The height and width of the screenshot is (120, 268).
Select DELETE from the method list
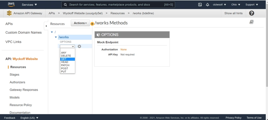point(67,56)
